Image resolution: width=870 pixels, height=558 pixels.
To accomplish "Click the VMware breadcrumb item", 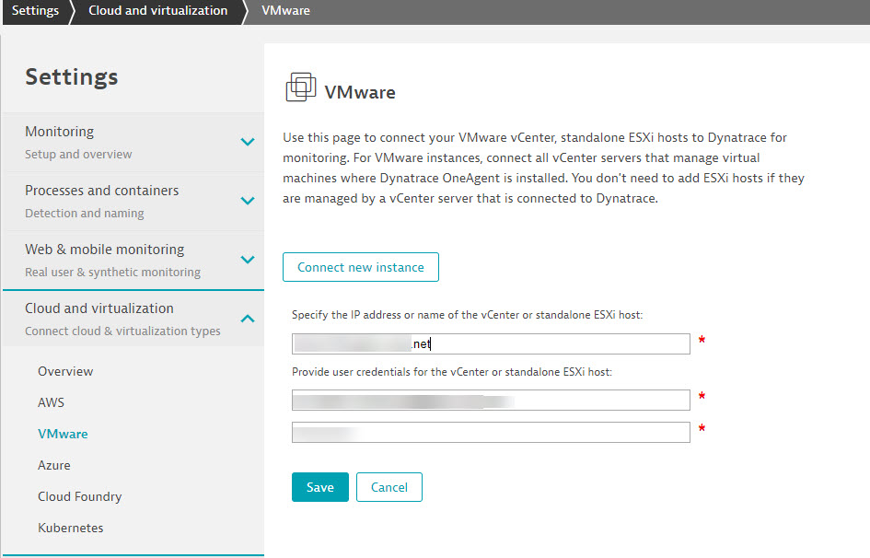I will (285, 11).
